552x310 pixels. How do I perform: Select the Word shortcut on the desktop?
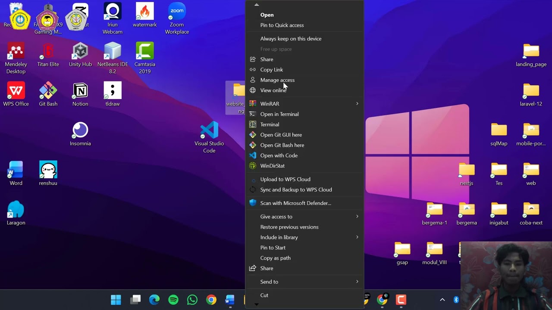tap(16, 174)
